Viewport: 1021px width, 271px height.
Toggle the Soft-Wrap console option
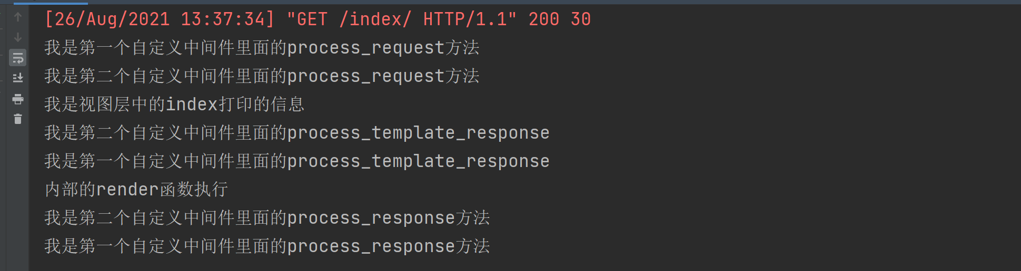click(x=18, y=58)
